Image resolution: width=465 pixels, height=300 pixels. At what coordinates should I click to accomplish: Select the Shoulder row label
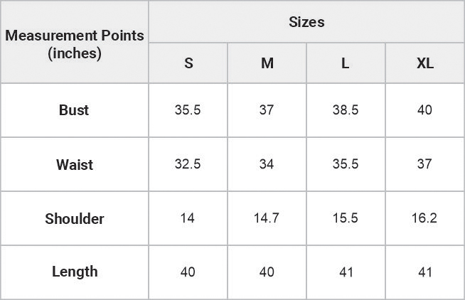[x=75, y=218]
